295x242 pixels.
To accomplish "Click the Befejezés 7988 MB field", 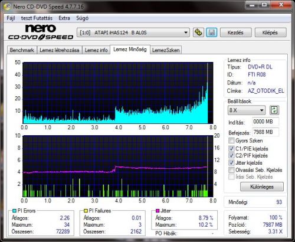I will pyautogui.click(x=265, y=132).
